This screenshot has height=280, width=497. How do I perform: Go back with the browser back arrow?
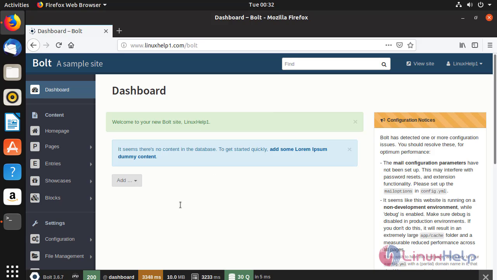click(33, 45)
